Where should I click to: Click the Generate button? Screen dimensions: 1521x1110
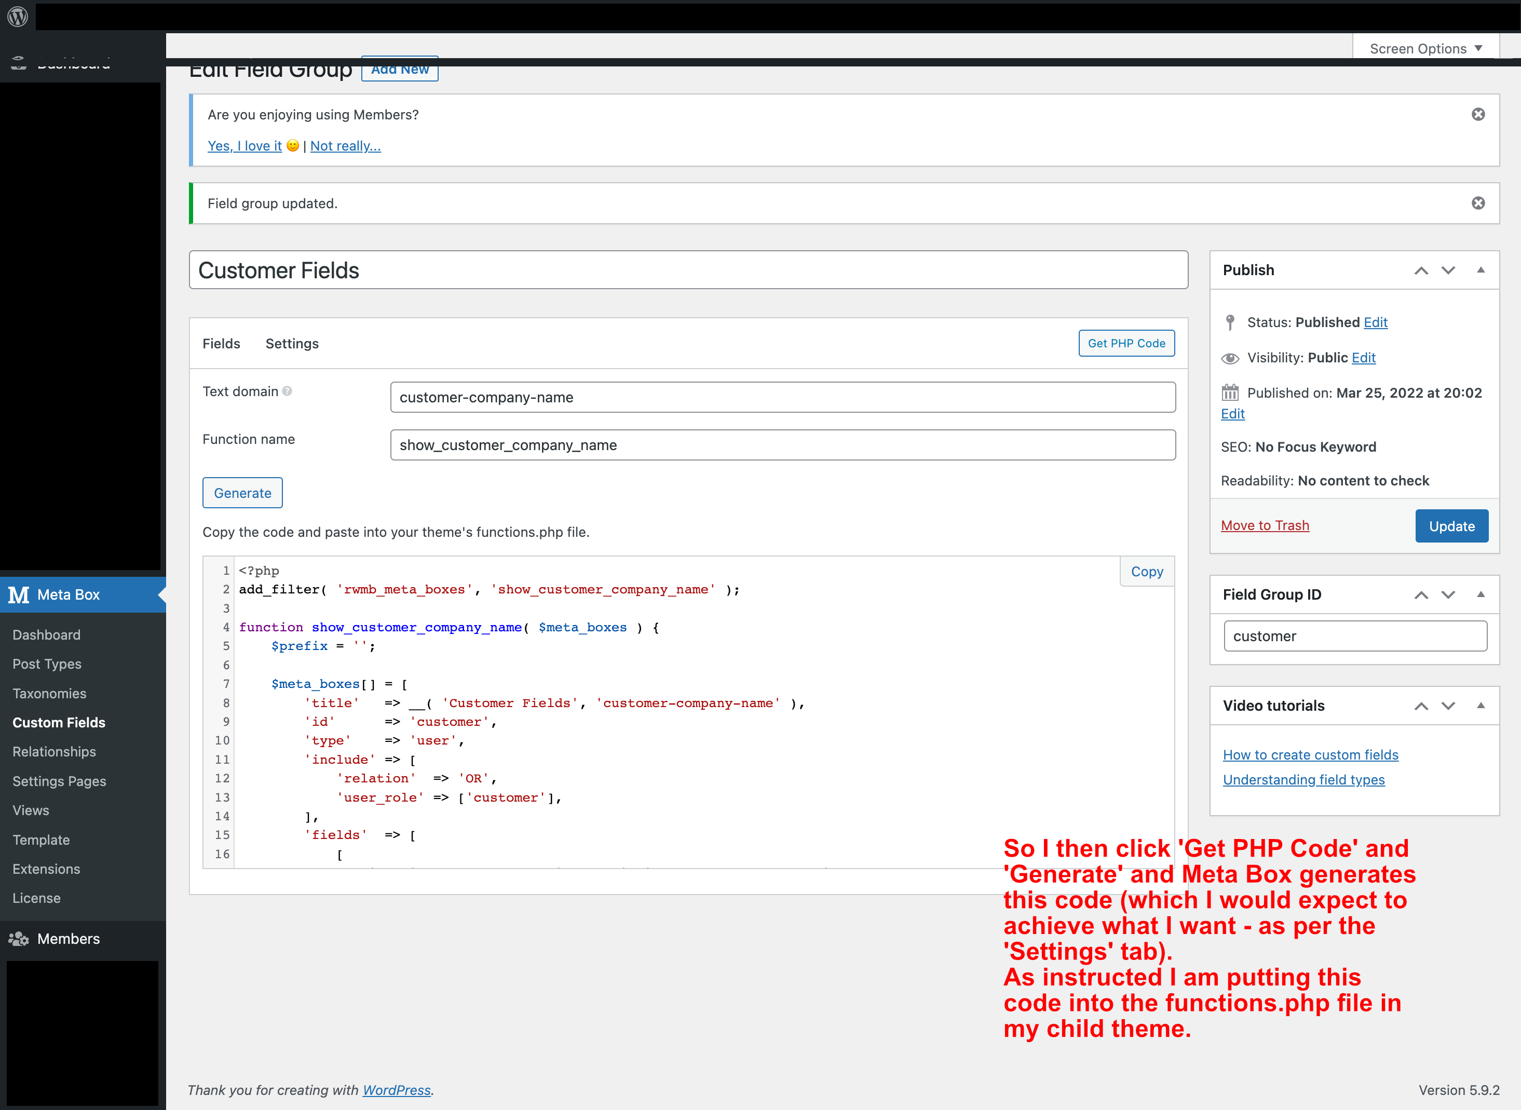point(242,492)
